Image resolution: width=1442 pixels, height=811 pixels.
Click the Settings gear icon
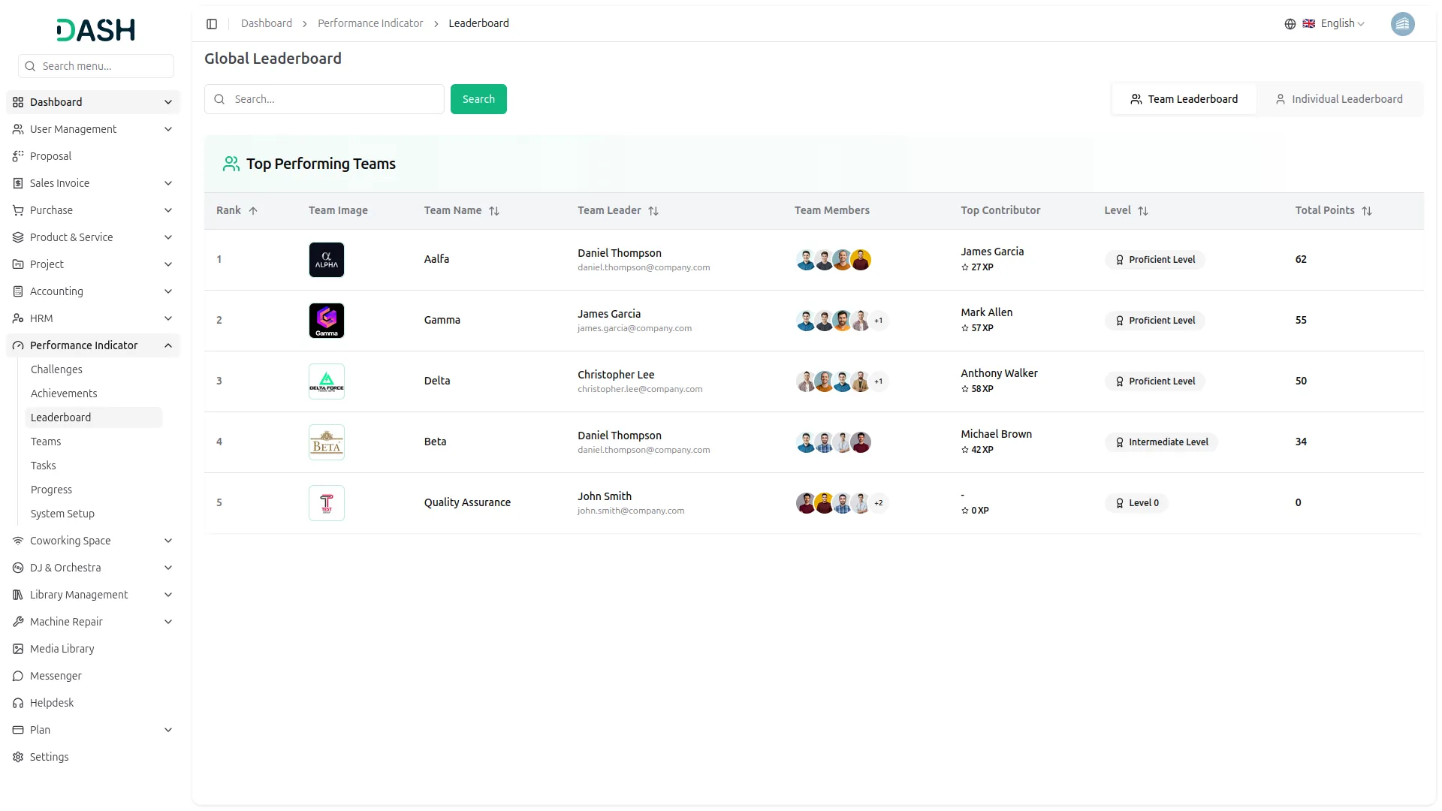click(18, 757)
